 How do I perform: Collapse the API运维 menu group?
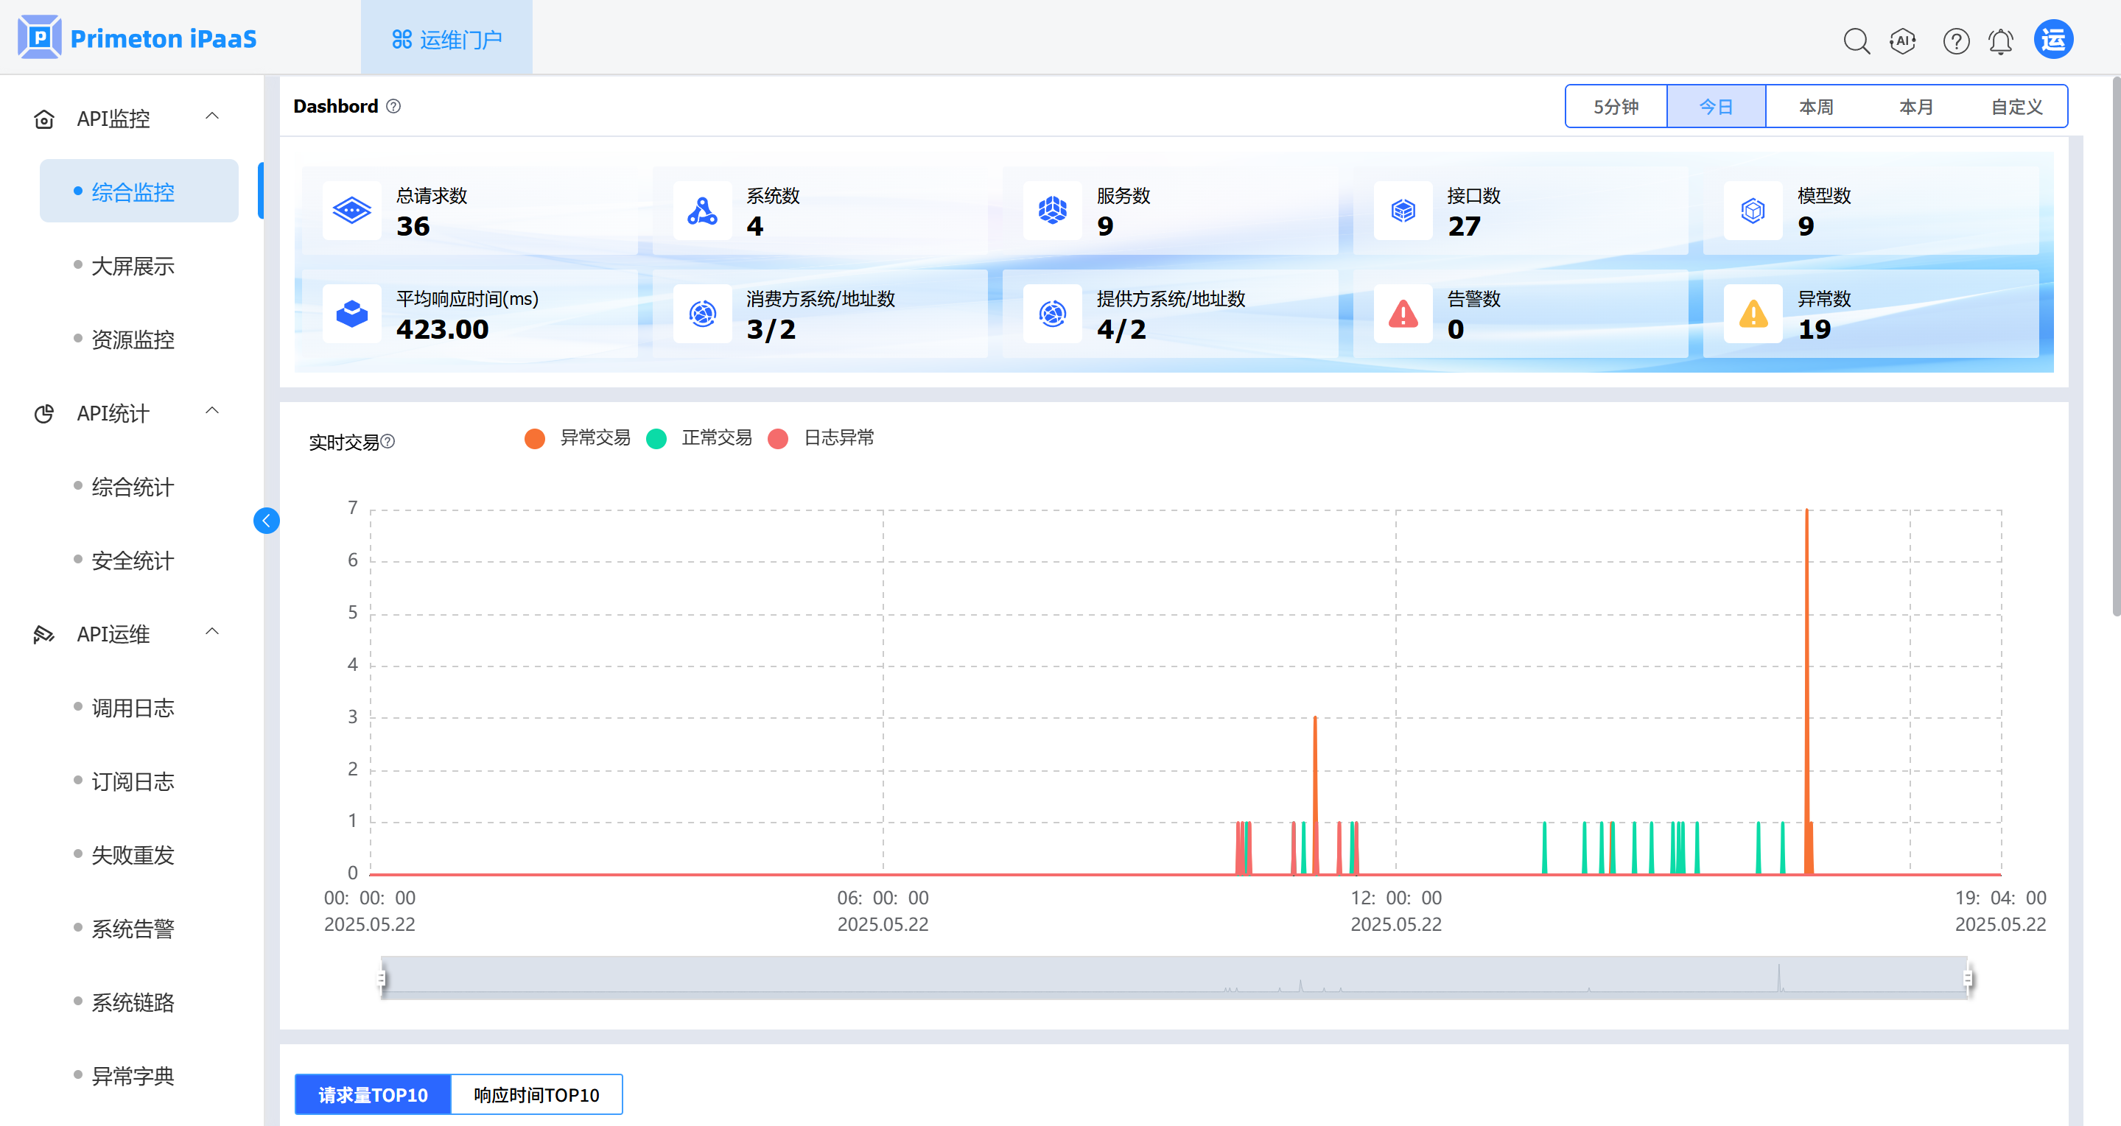pos(211,632)
